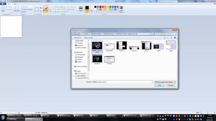216x121 pixels.
Task: Open the view options arrow in dialog
Action: (167, 38)
